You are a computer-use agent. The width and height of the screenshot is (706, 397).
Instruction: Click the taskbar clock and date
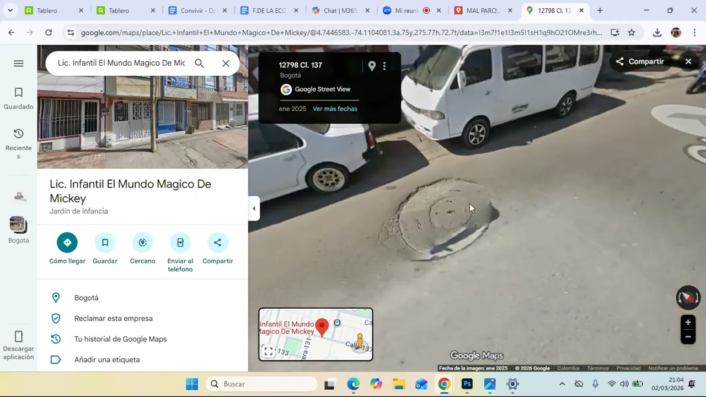[668, 384]
